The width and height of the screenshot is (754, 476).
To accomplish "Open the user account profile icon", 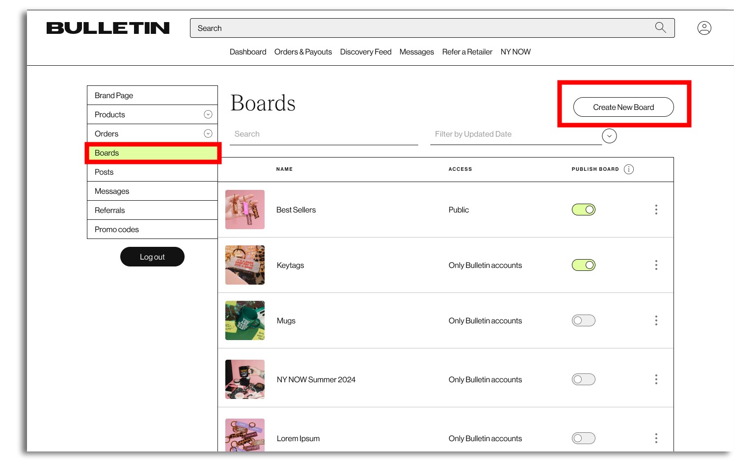I will click(704, 28).
